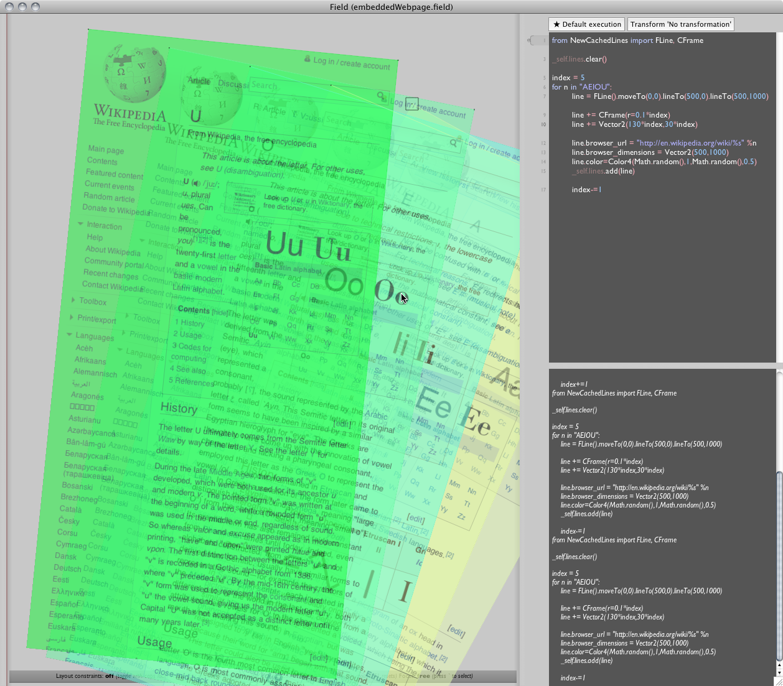Expand the Toolbox sidebar section

73,300
